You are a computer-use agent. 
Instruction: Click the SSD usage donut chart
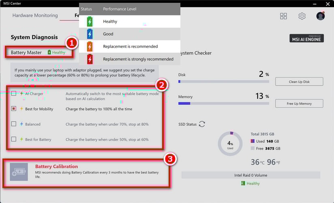click(x=230, y=144)
